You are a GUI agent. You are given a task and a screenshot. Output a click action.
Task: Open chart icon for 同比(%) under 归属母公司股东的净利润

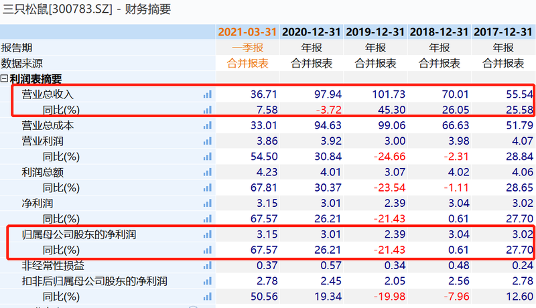pyautogui.click(x=208, y=250)
